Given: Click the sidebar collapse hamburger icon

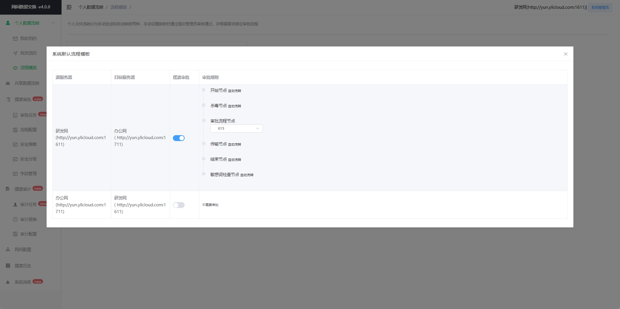Looking at the screenshot, I should point(69,7).
